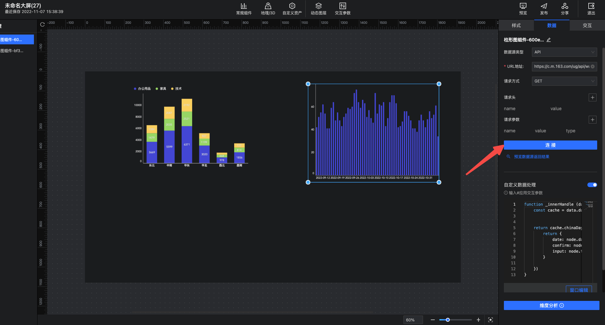Toggle the 自定义数据处理 switch

(592, 185)
